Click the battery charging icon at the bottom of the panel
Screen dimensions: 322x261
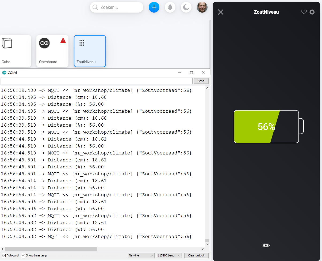tap(266, 245)
